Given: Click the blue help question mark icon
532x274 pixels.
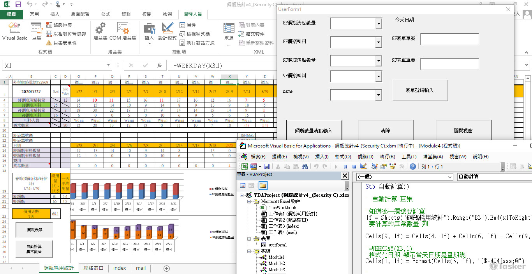Looking at the screenshot, I should [412, 166].
